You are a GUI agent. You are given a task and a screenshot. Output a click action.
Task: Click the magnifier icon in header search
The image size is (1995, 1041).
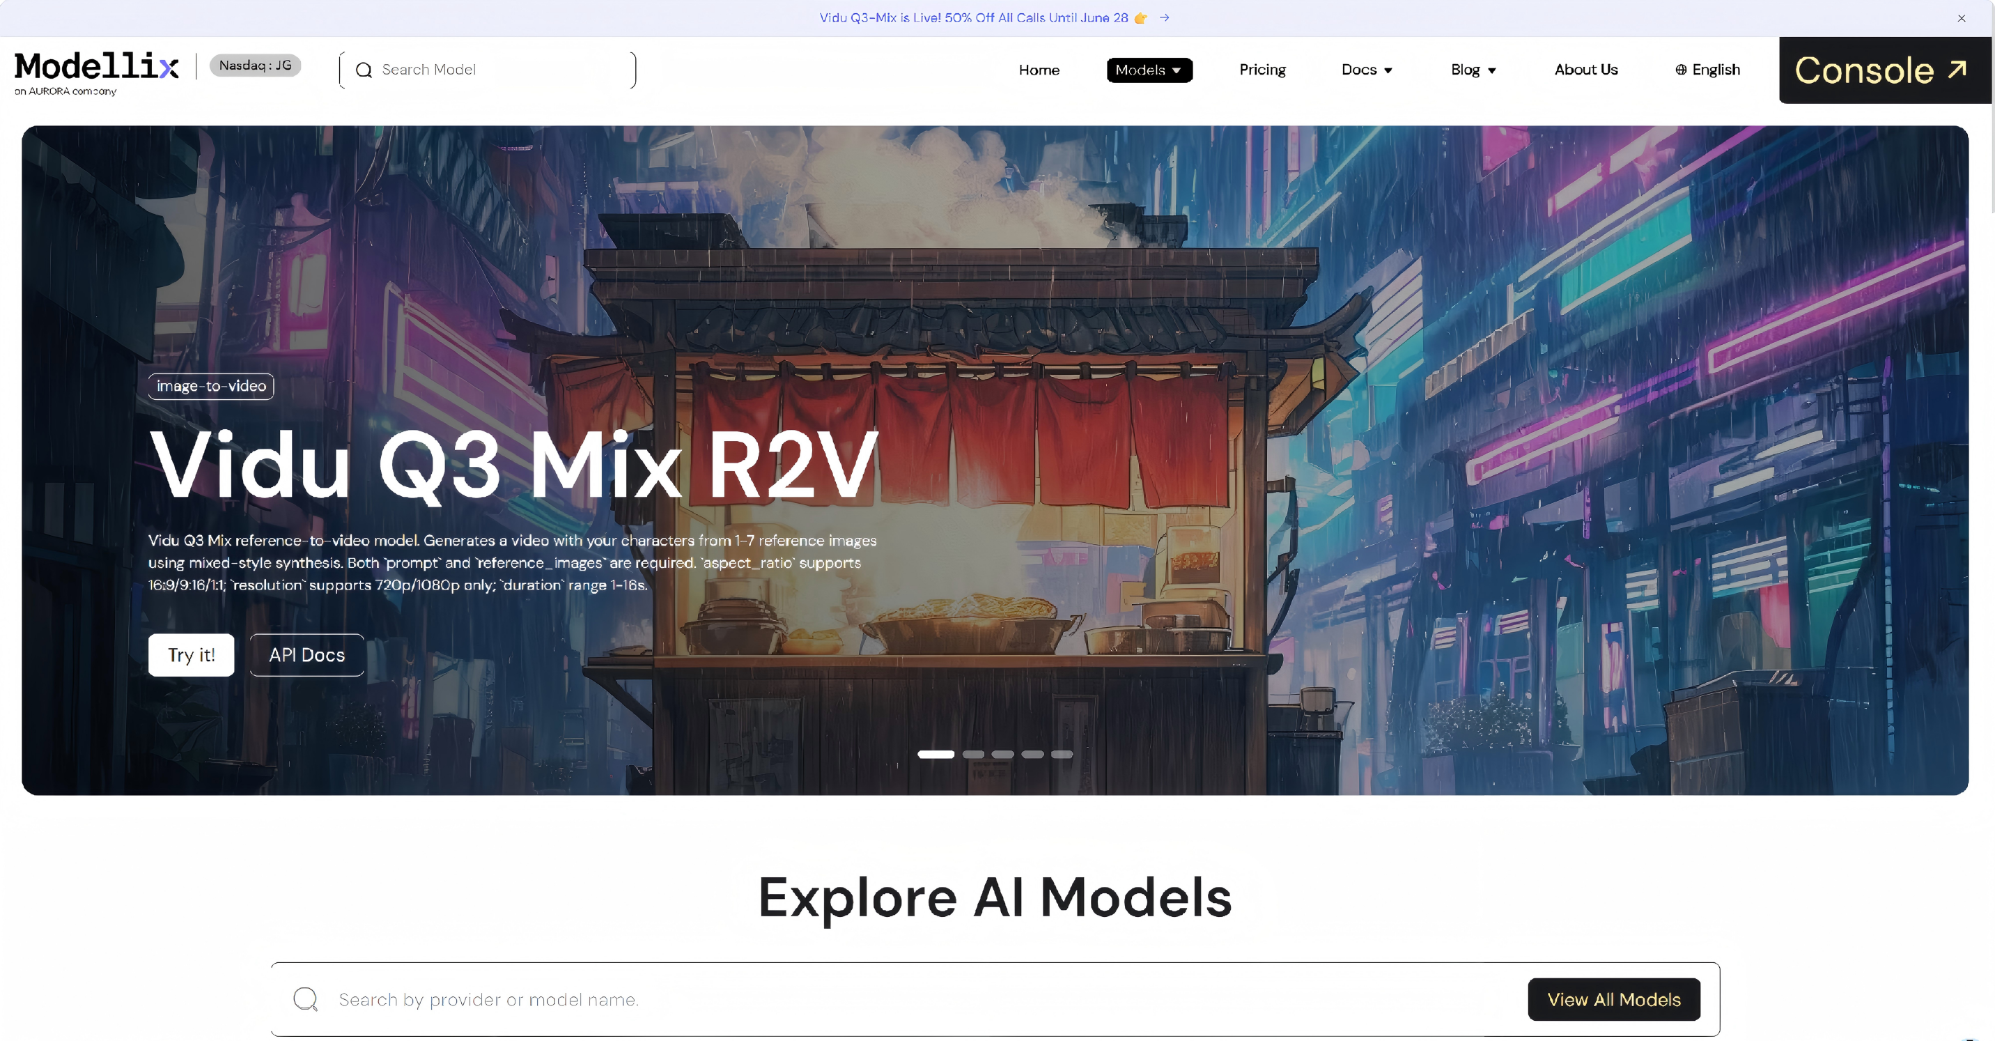click(x=364, y=70)
